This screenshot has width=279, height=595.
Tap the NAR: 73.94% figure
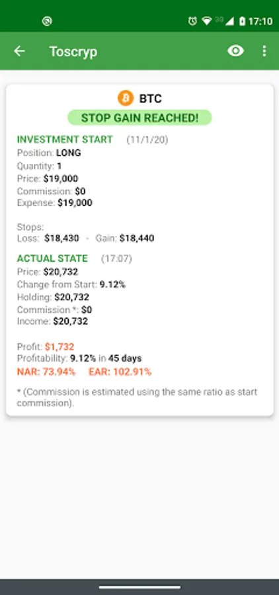pos(46,372)
